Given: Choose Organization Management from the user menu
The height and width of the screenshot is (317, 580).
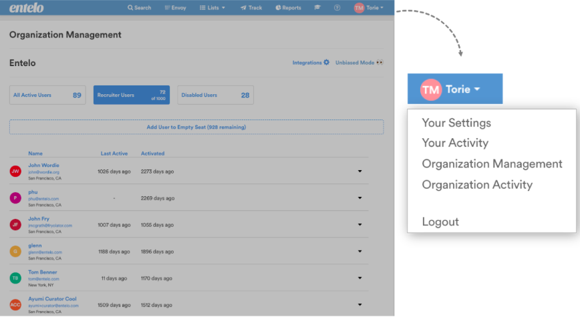Looking at the screenshot, I should (x=492, y=164).
